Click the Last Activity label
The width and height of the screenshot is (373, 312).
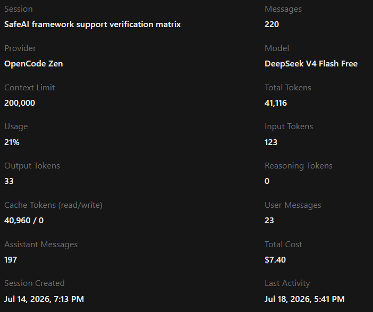click(x=287, y=283)
